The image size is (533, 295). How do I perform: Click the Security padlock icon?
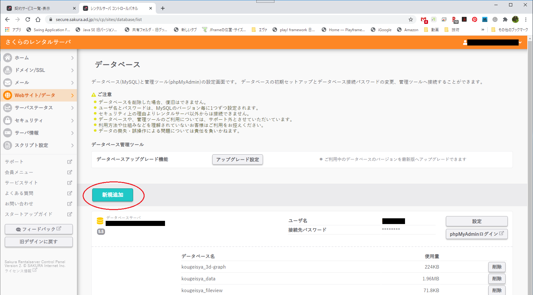8,120
